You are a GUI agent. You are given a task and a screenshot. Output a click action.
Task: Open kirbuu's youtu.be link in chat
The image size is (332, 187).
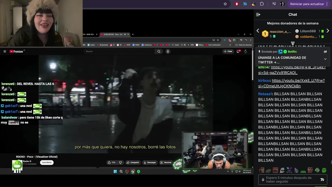pos(291,83)
